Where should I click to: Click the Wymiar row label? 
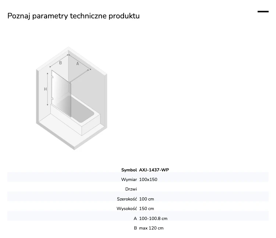coord(129,180)
